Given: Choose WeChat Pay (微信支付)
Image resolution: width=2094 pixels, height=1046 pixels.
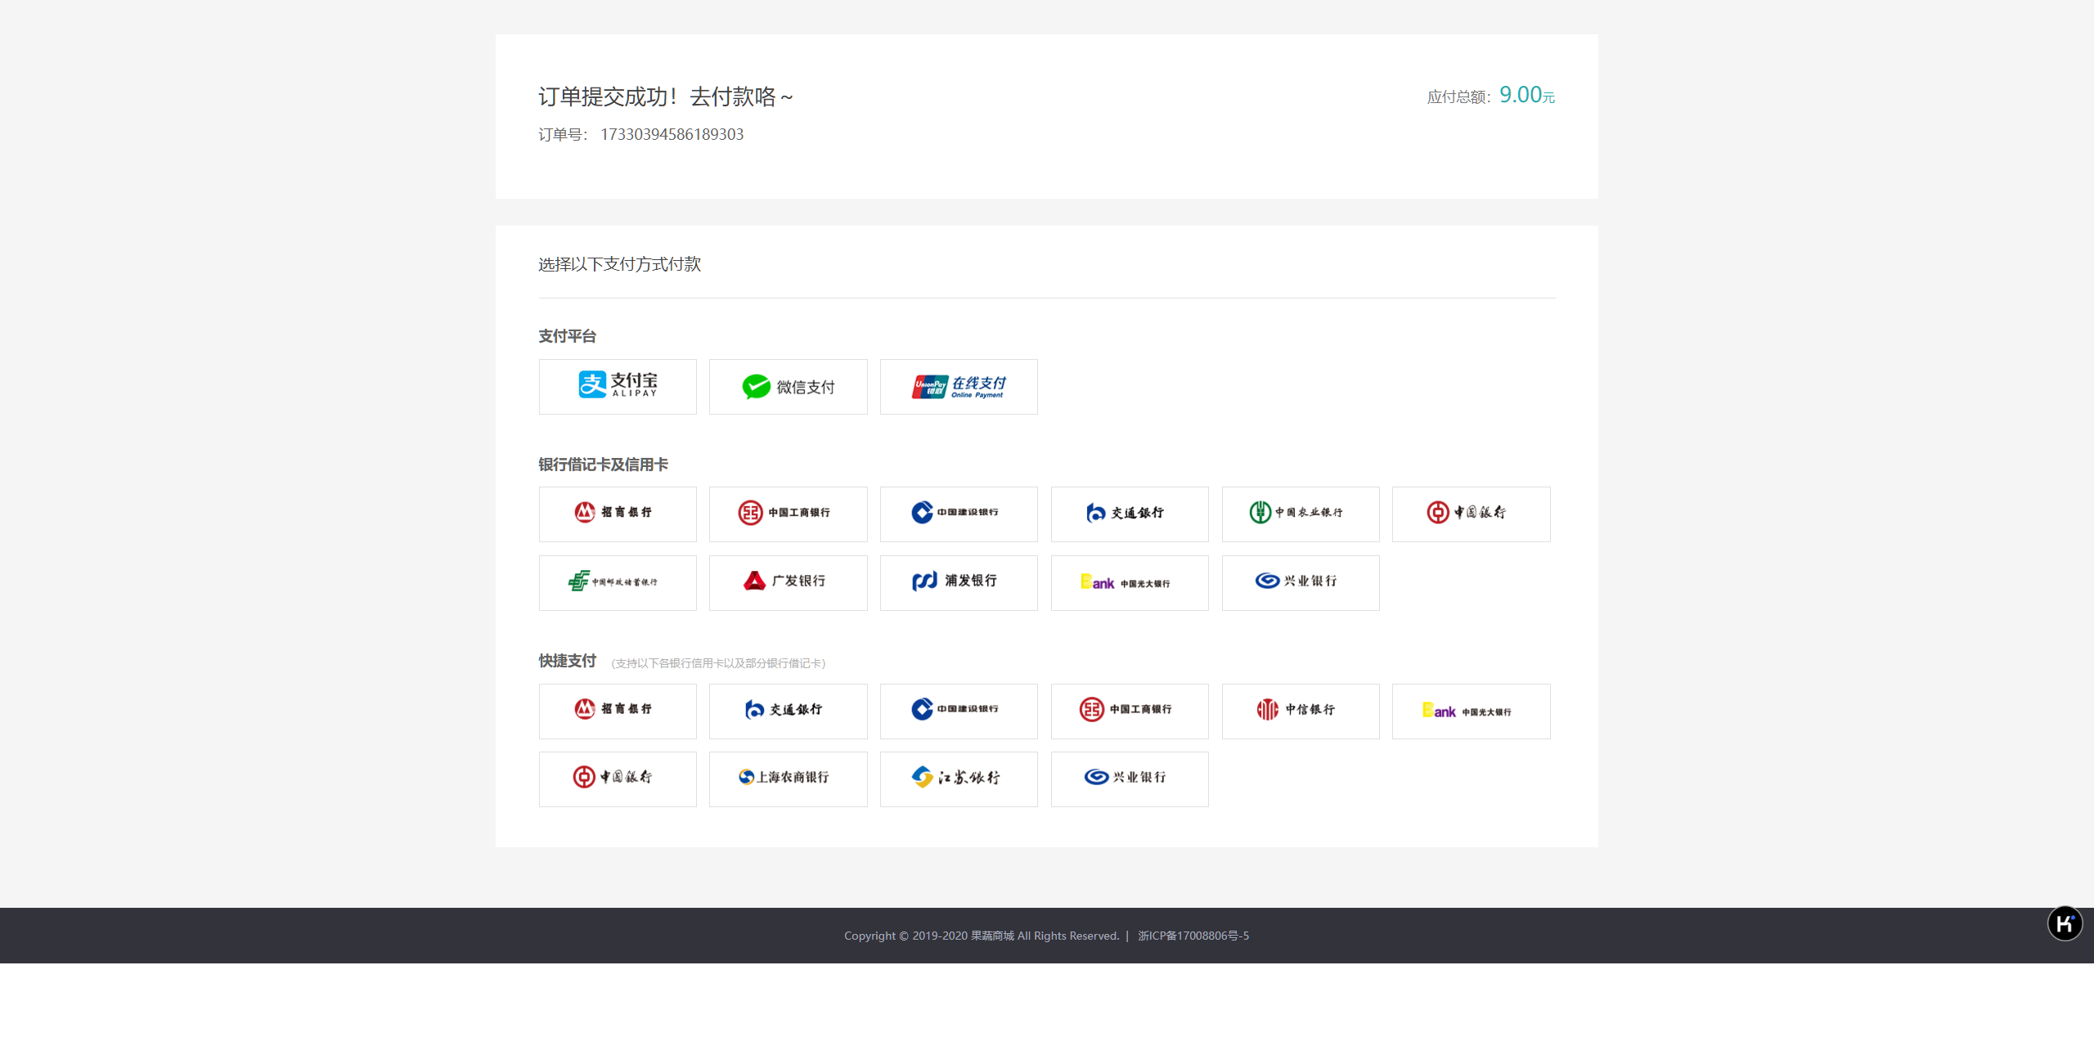Looking at the screenshot, I should pos(788,387).
